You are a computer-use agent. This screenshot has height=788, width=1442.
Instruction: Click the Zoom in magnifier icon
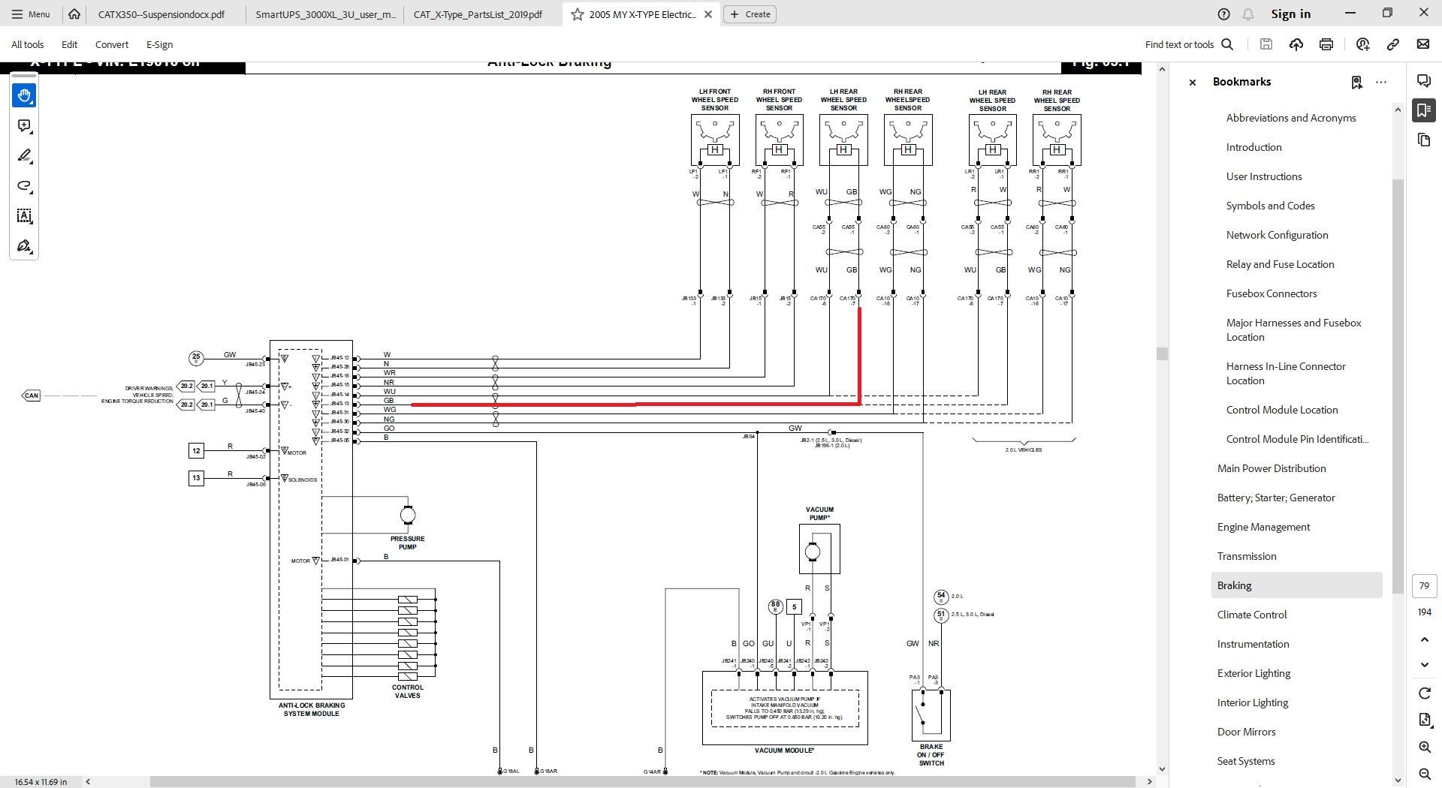coord(1425,747)
